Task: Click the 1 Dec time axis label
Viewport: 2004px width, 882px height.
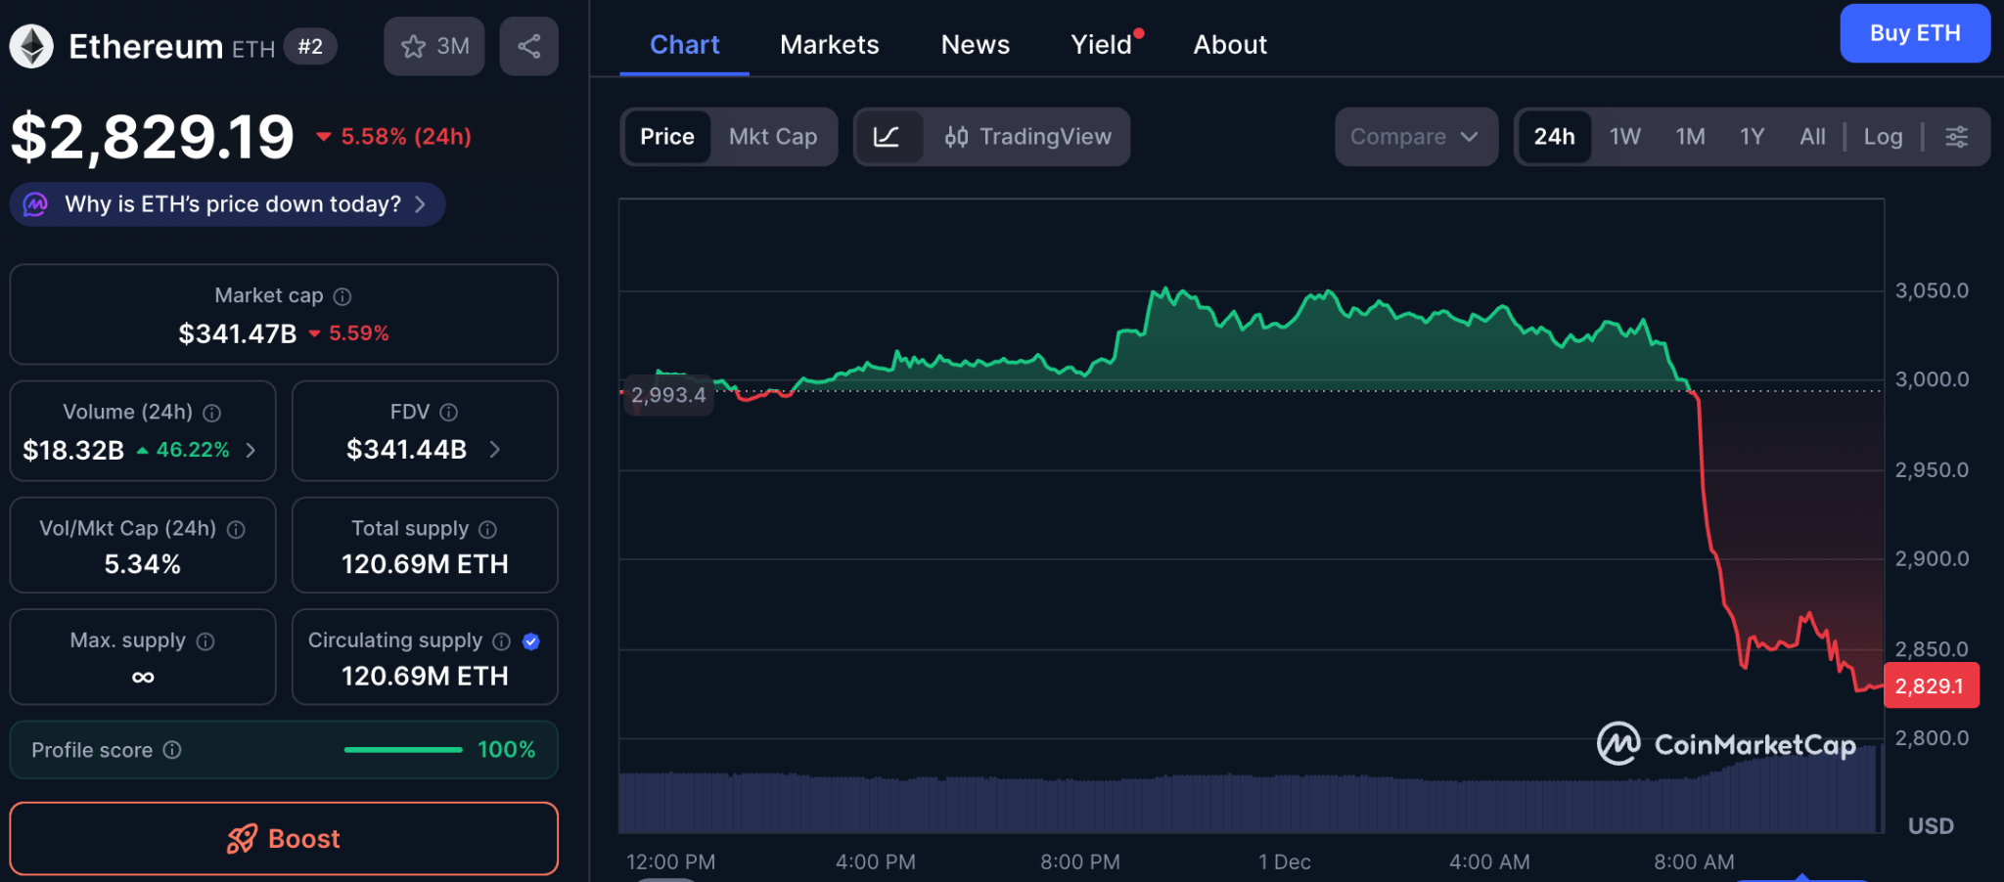Action: click(x=1285, y=862)
